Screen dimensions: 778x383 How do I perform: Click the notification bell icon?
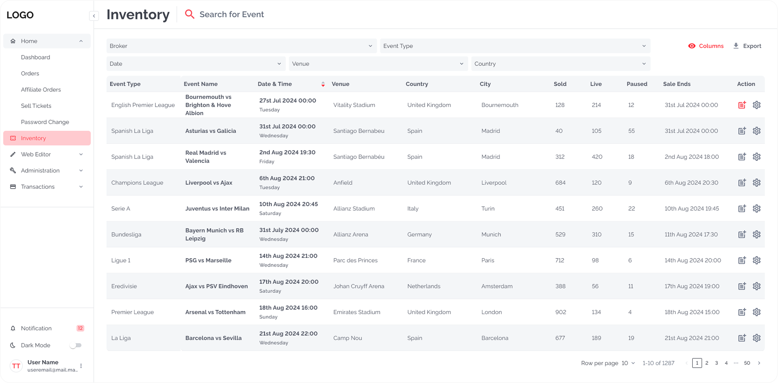[x=13, y=328]
